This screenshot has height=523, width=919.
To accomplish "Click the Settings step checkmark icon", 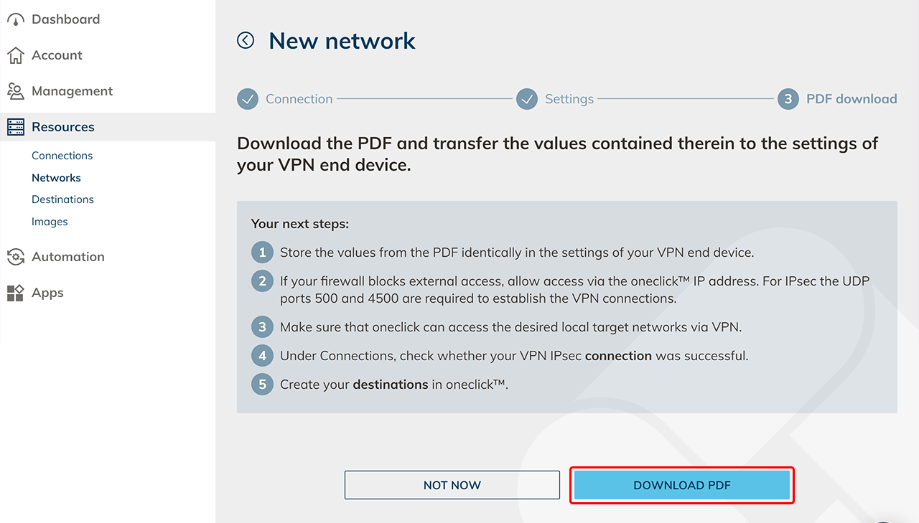I will pyautogui.click(x=527, y=99).
